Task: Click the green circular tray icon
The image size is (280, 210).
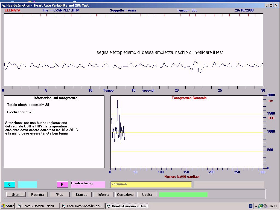Action: (x=261, y=206)
